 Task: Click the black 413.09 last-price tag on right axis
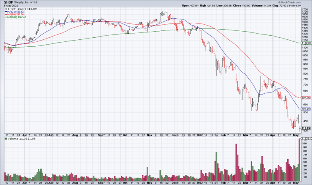[306, 128]
